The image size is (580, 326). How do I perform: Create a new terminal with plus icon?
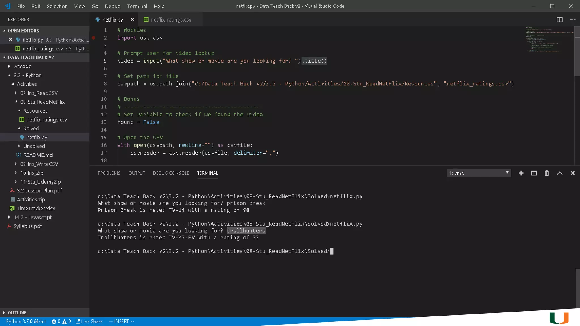[521, 173]
